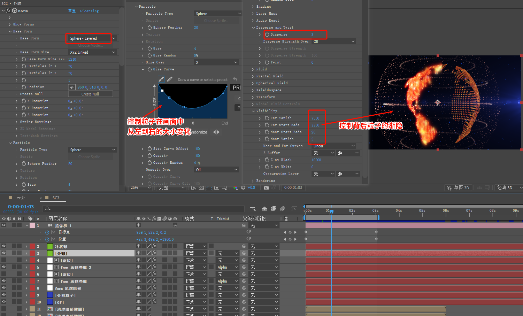Viewport: 523px width, 316px height.
Task: Flip the size curve with arrows icon
Action: pos(216,132)
